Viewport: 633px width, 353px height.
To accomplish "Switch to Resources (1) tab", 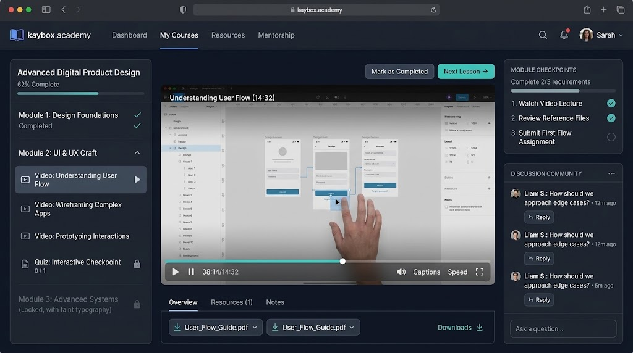I will [232, 302].
